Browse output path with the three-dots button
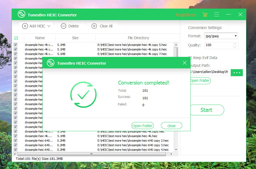 click(237, 72)
